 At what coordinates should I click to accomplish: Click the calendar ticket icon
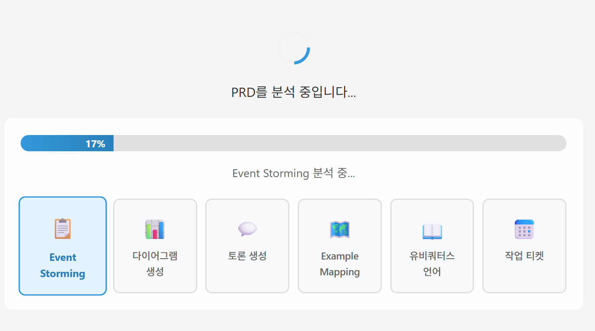click(524, 229)
